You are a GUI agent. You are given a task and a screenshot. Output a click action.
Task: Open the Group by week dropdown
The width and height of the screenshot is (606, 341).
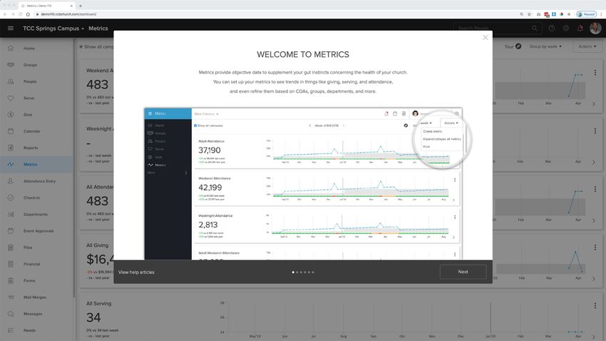click(545, 46)
